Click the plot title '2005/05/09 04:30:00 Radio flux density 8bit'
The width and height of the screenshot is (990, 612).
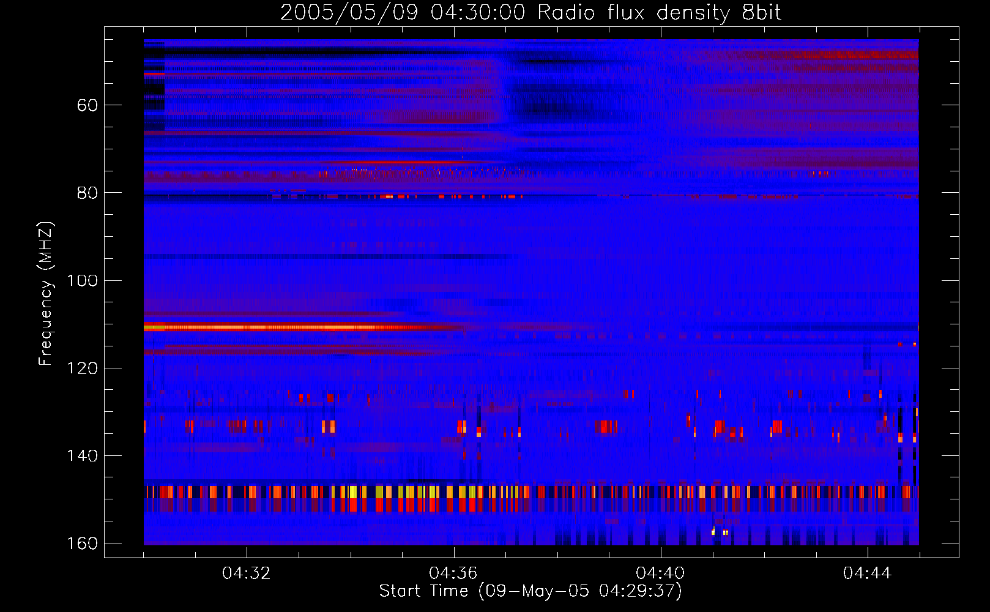coord(530,13)
